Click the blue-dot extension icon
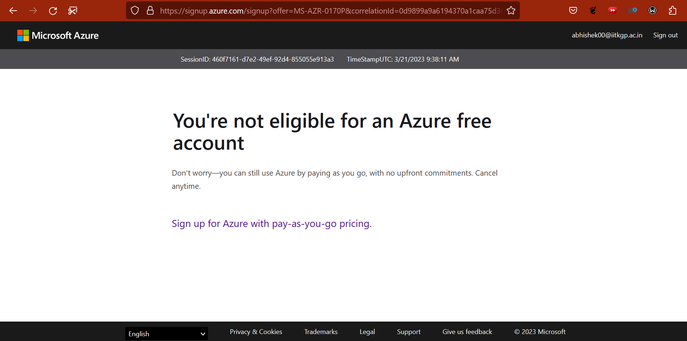Screen dimensions: 687x341 (632, 10)
